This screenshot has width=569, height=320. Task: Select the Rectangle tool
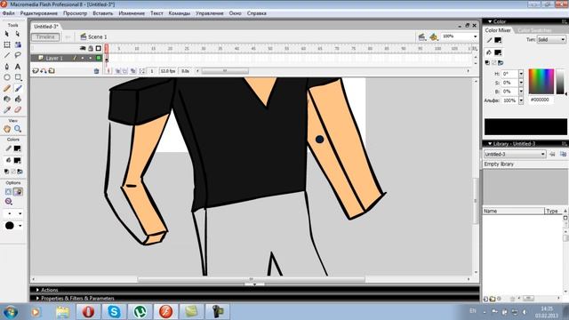point(18,77)
